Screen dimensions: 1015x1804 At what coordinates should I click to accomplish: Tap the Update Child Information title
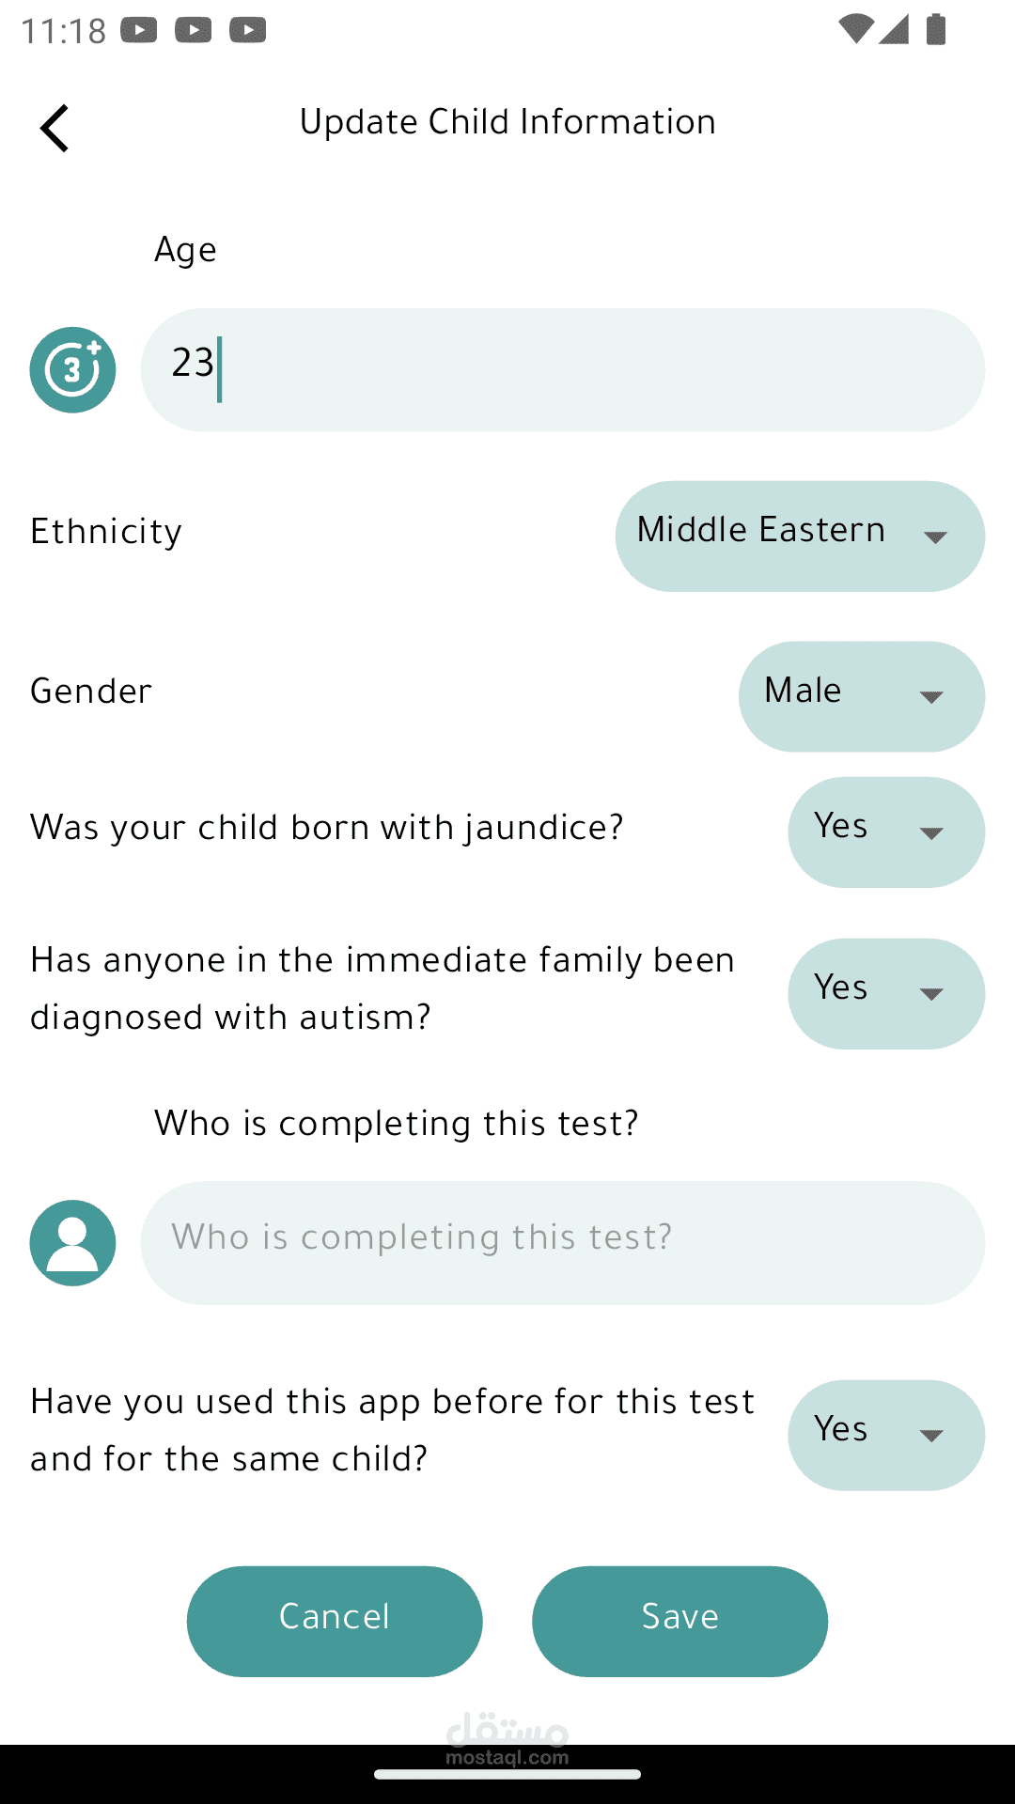(507, 122)
